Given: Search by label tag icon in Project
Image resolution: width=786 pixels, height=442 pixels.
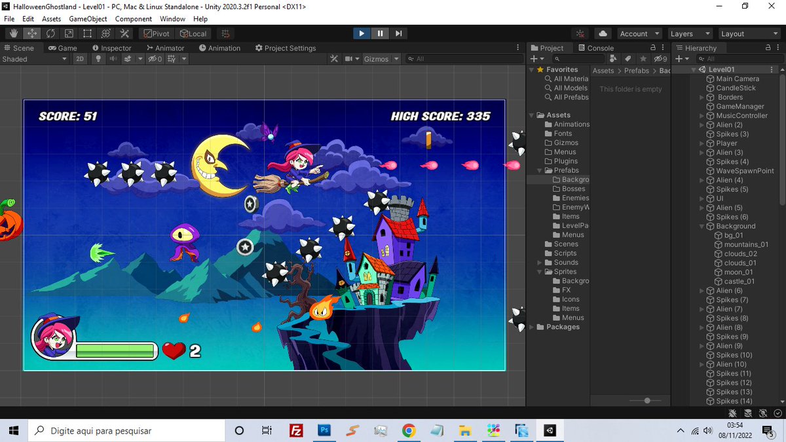Looking at the screenshot, I should click(628, 59).
